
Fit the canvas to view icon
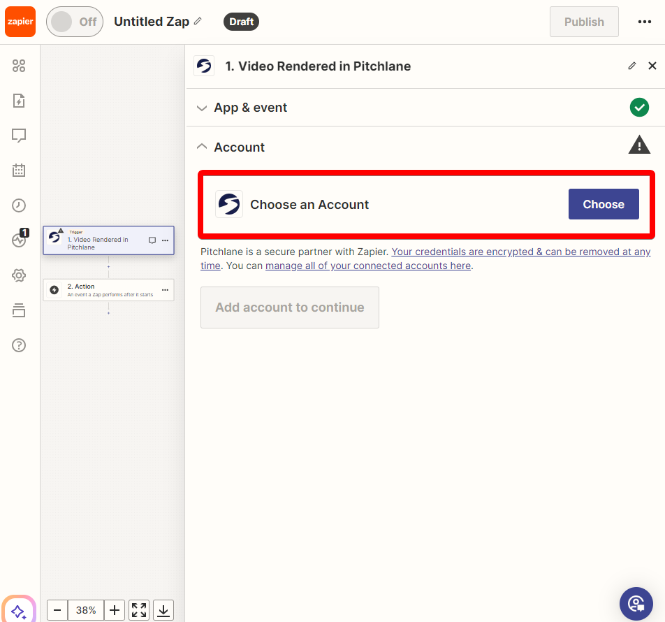point(139,610)
